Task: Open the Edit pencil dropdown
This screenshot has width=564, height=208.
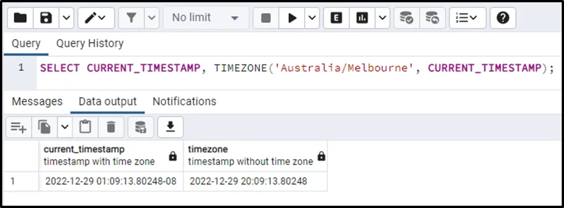Action: tap(96, 18)
